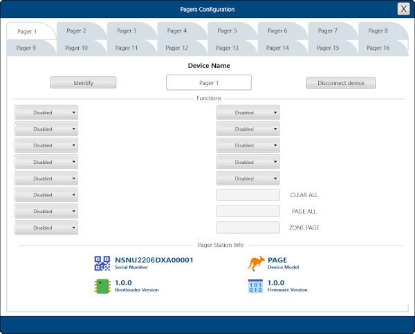Image resolution: width=415 pixels, height=334 pixels.
Task: Click the binary firmware version icon
Action: point(256,286)
